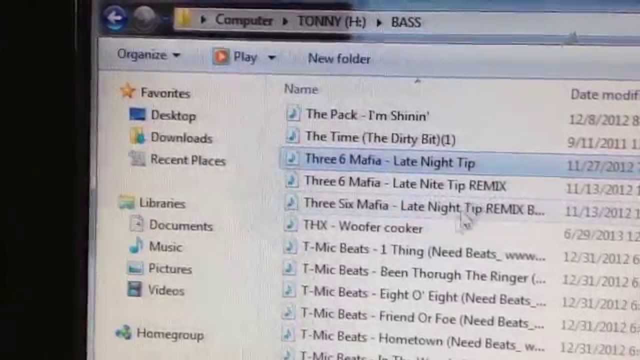Select Favorites in the navigation pane
Image resolution: width=640 pixels, height=360 pixels.
click(x=165, y=92)
